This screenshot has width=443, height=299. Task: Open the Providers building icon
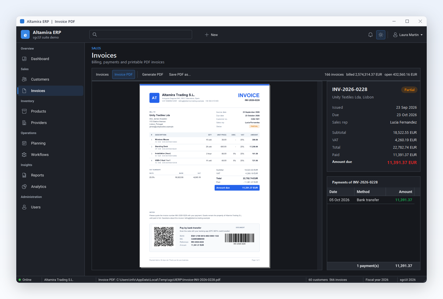tap(24, 123)
